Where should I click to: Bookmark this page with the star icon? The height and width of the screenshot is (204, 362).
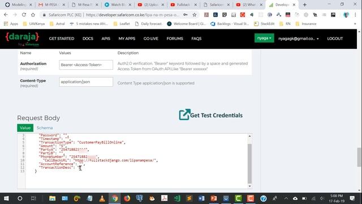(x=195, y=15)
